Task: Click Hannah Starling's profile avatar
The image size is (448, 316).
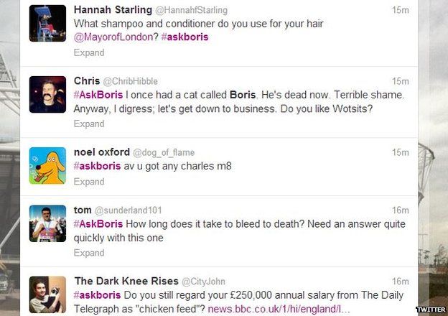Action: (x=47, y=23)
